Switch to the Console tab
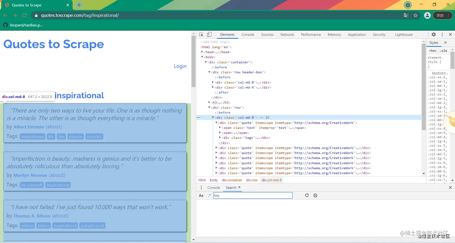Screen dimensions: 455x243 (x=248, y=35)
